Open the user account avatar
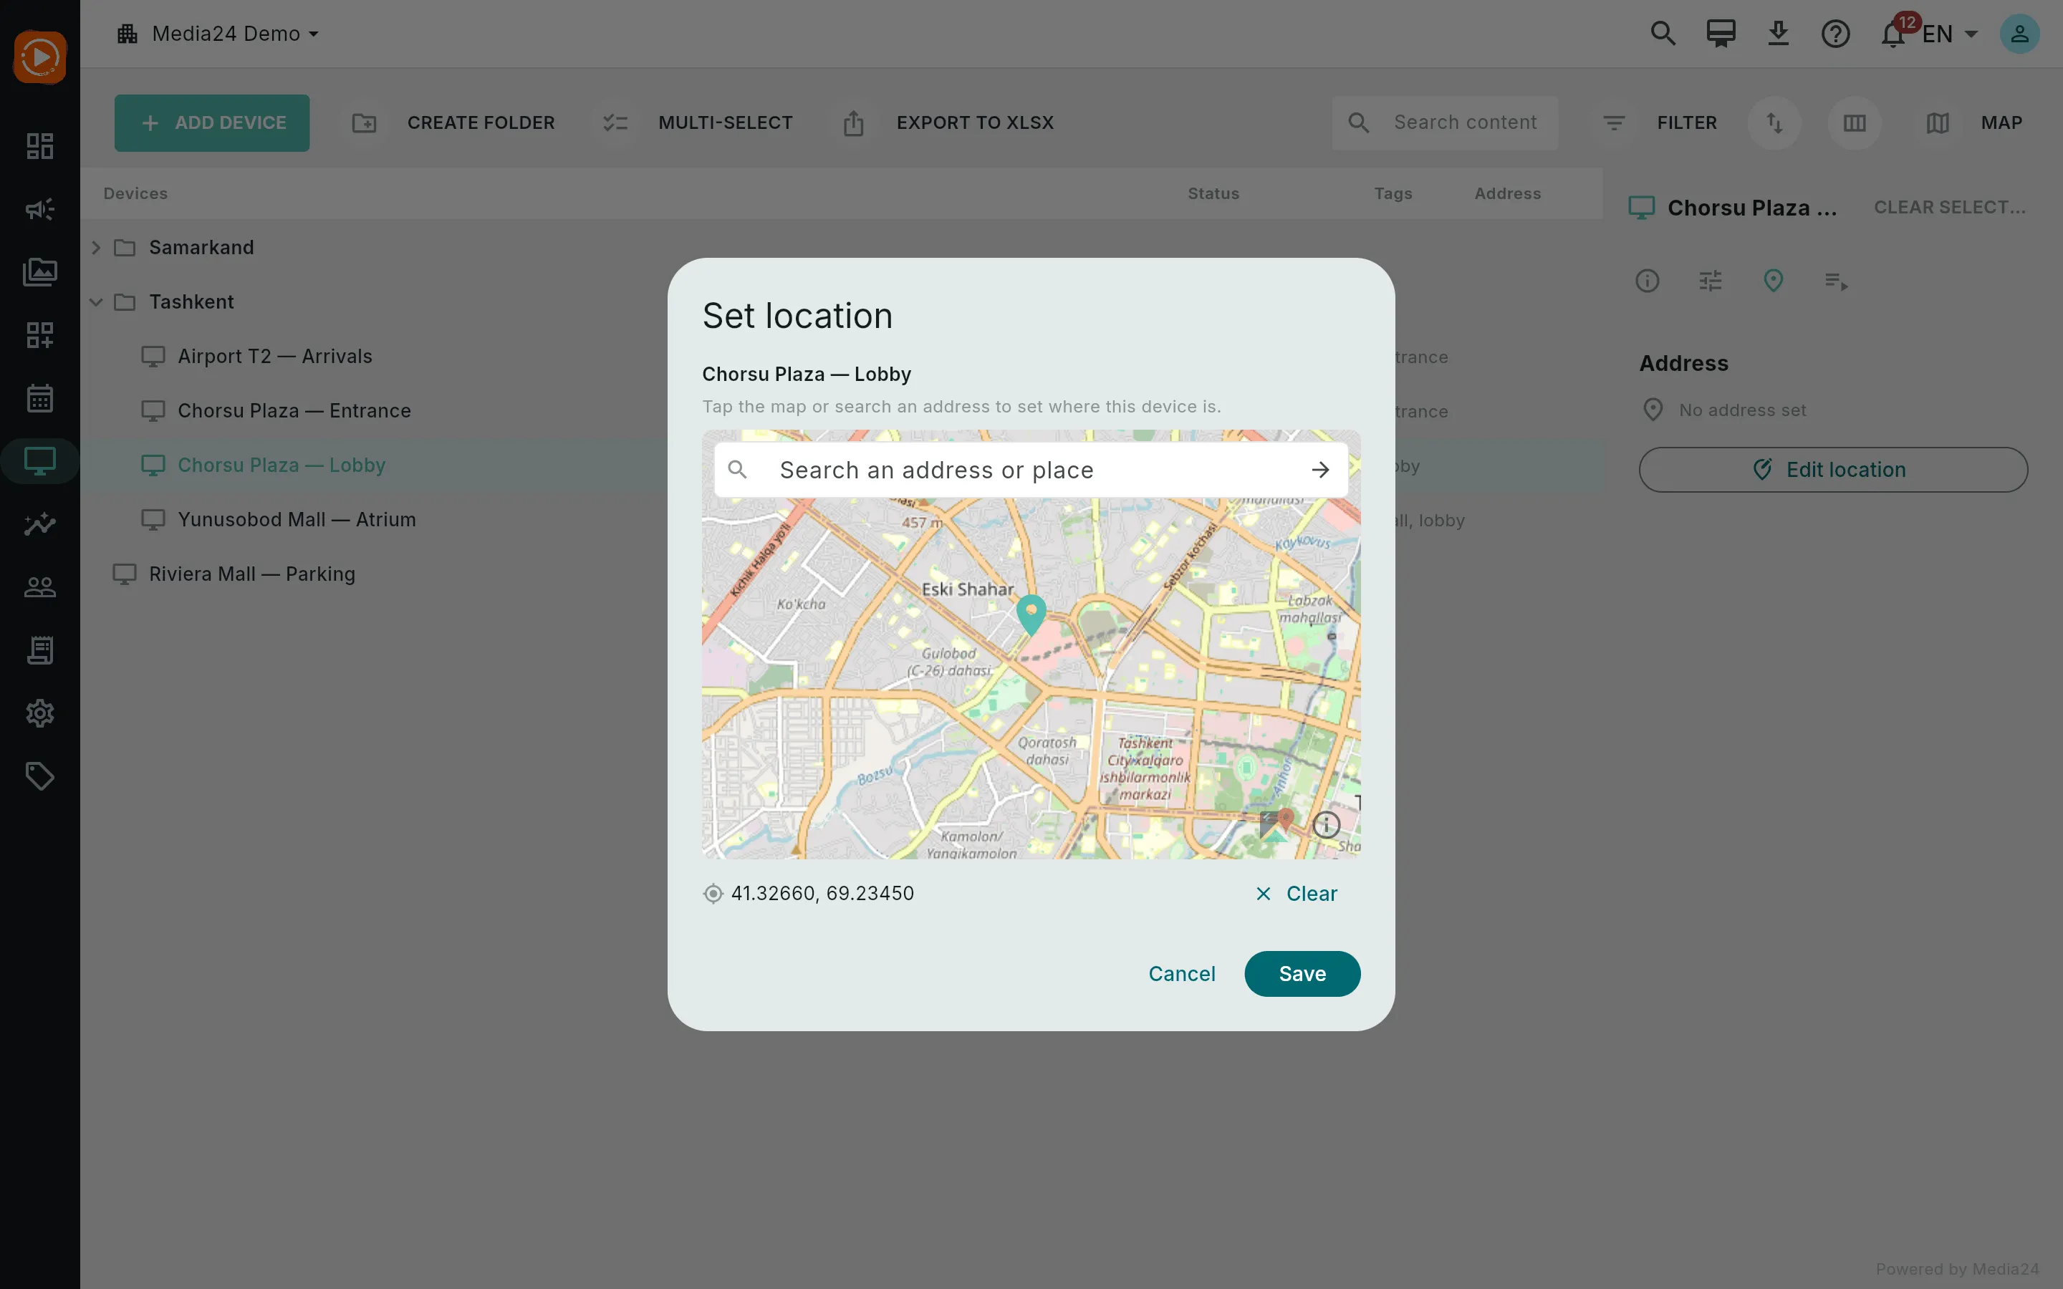 (x=2019, y=33)
